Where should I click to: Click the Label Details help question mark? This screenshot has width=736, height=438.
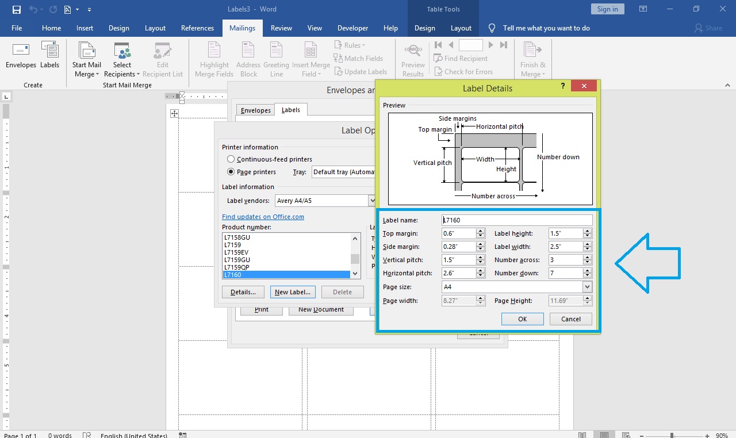pos(563,86)
